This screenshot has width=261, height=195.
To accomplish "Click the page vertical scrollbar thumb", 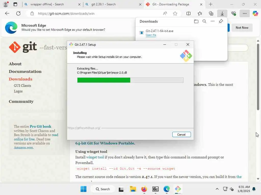I will click(258, 77).
